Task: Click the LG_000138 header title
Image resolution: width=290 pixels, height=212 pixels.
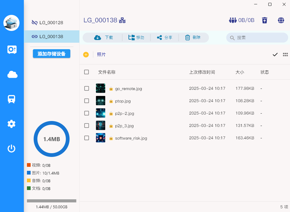Action: [100, 20]
